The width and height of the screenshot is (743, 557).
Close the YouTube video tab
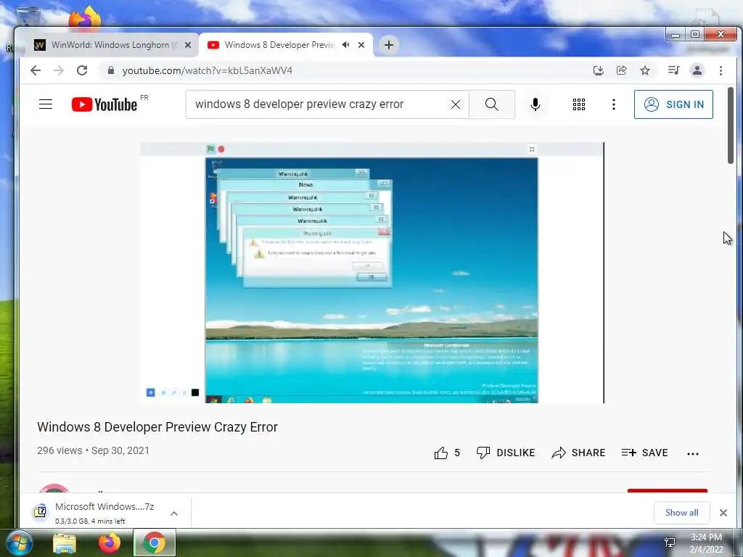[361, 45]
